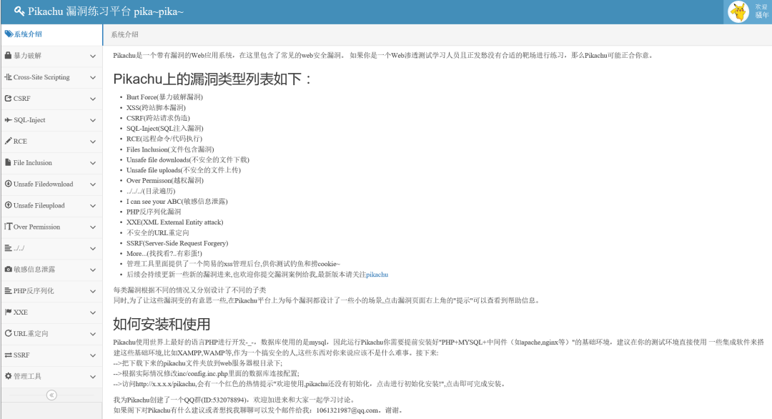772x419 pixels.
Task: Click the SSRF exchange arrows icon
Action: pos(8,355)
